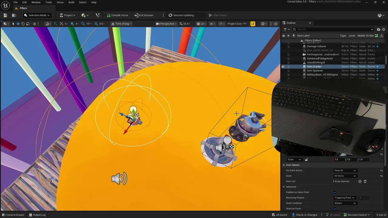388x218 pixels.
Task: Click the pin column icon in Outliner header
Action: point(293,35)
